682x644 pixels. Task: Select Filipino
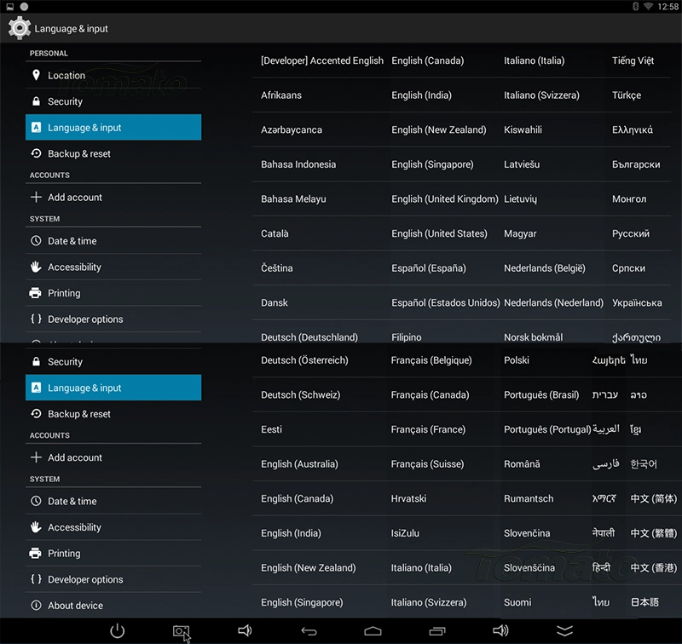tap(407, 337)
